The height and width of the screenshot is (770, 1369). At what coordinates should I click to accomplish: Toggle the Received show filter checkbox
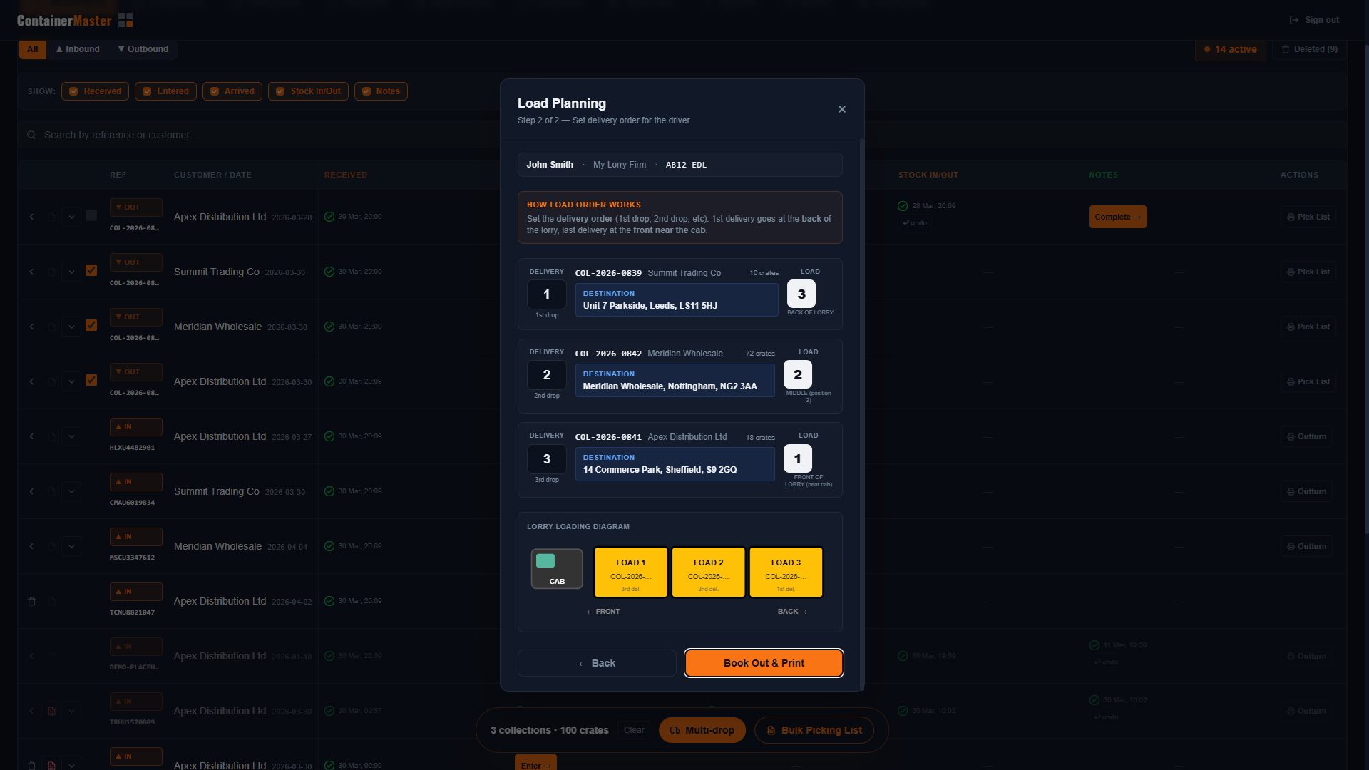click(73, 91)
